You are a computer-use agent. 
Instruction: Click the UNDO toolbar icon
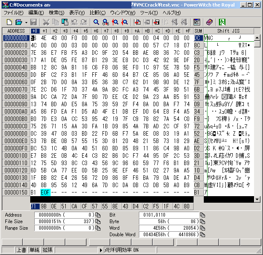tap(74, 22)
